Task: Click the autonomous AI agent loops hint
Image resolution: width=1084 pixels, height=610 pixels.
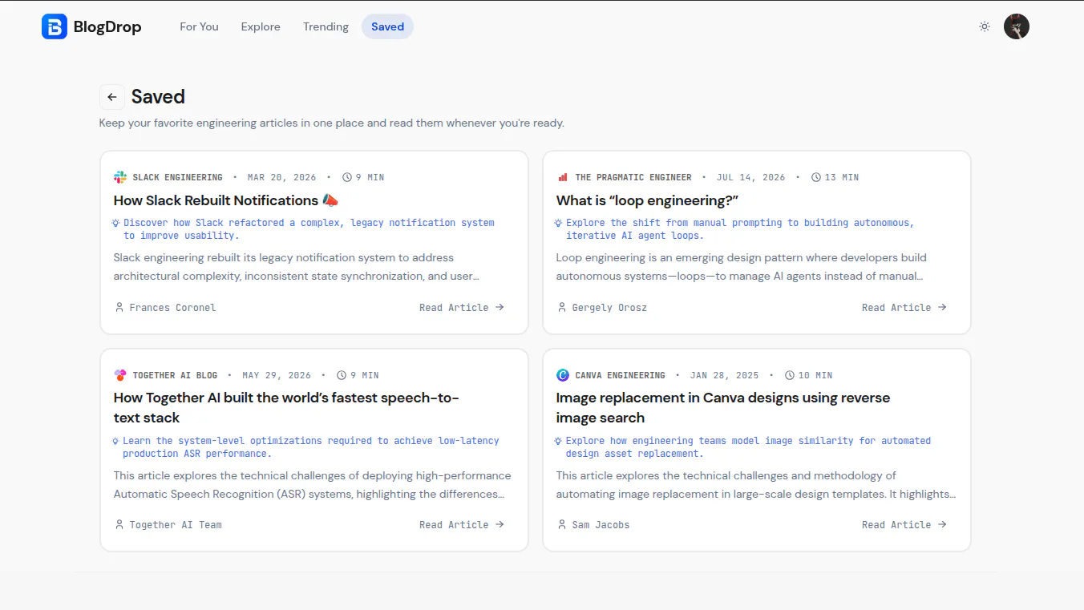Action: pos(740,229)
